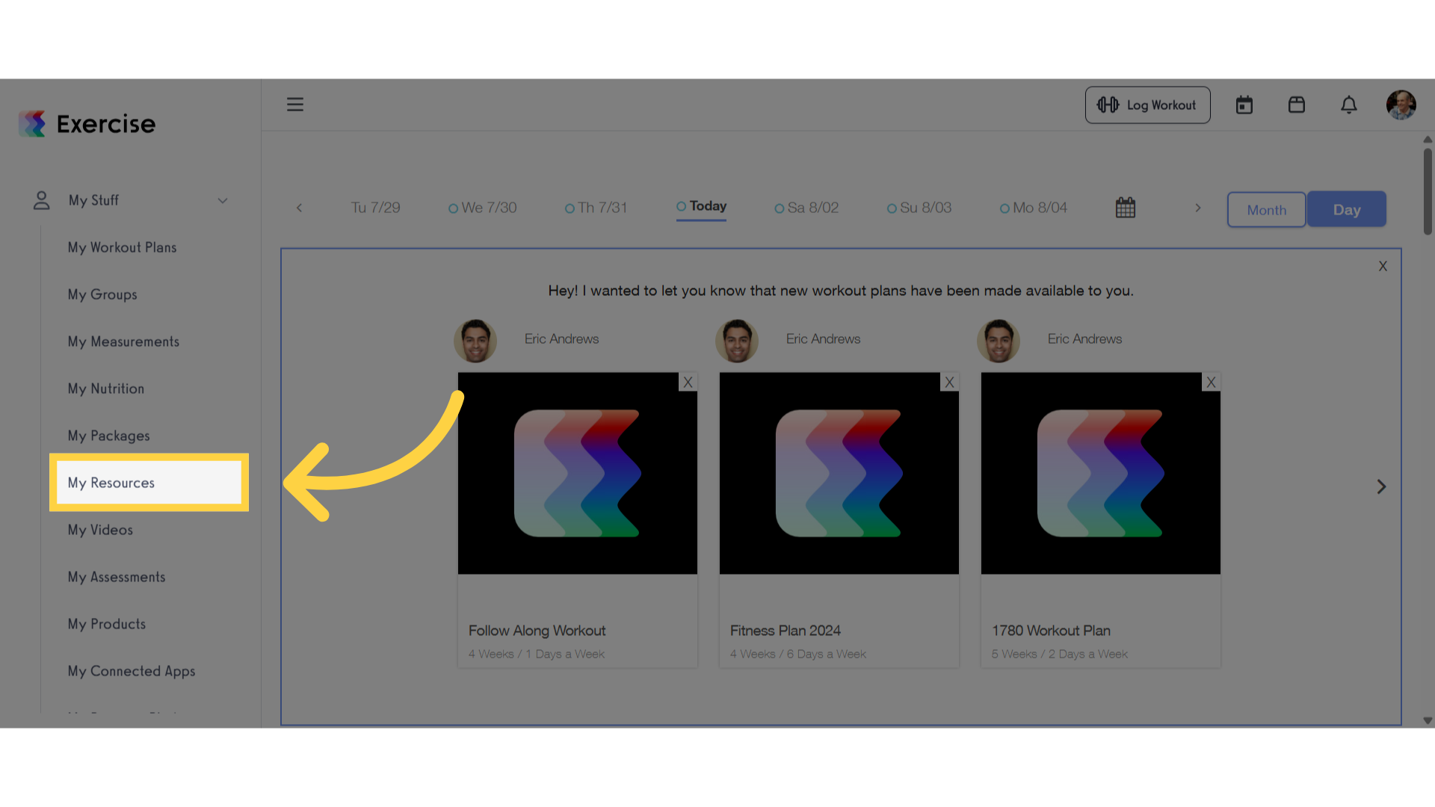1435x807 pixels.
Task: Click '5 Weeks / 2 Days a Week' text
Action: (x=1060, y=654)
